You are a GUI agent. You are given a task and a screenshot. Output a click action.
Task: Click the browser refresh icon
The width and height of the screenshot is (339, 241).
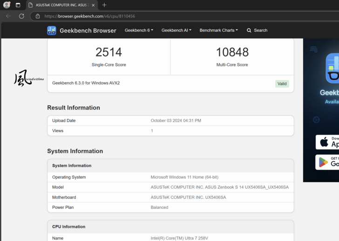(21, 16)
